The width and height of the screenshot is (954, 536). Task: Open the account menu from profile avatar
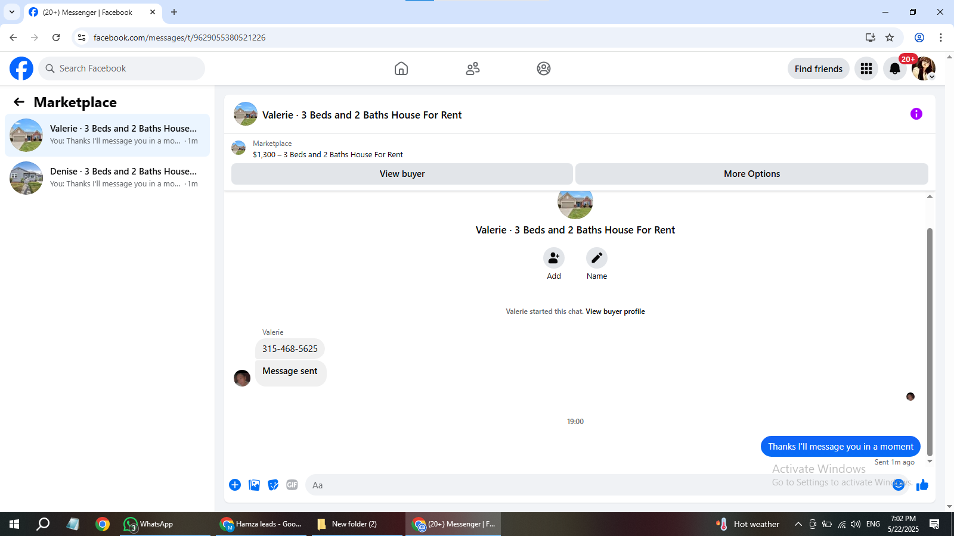924,68
